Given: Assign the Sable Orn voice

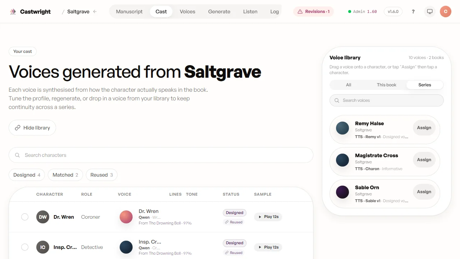Looking at the screenshot, I should pos(424,192).
